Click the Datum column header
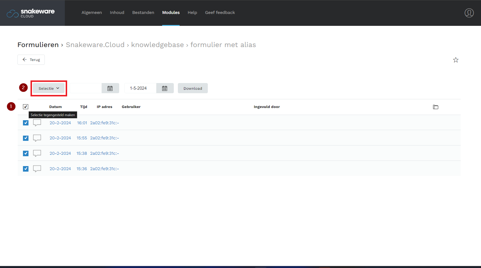 56,107
